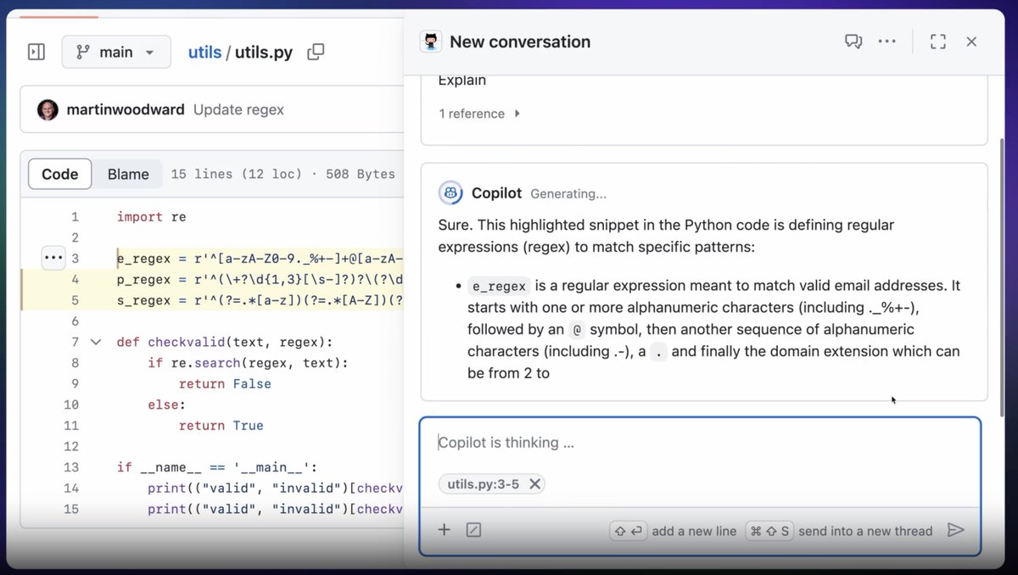The height and width of the screenshot is (575, 1018).
Task: Open the martinwoodward author link
Action: tap(126, 110)
